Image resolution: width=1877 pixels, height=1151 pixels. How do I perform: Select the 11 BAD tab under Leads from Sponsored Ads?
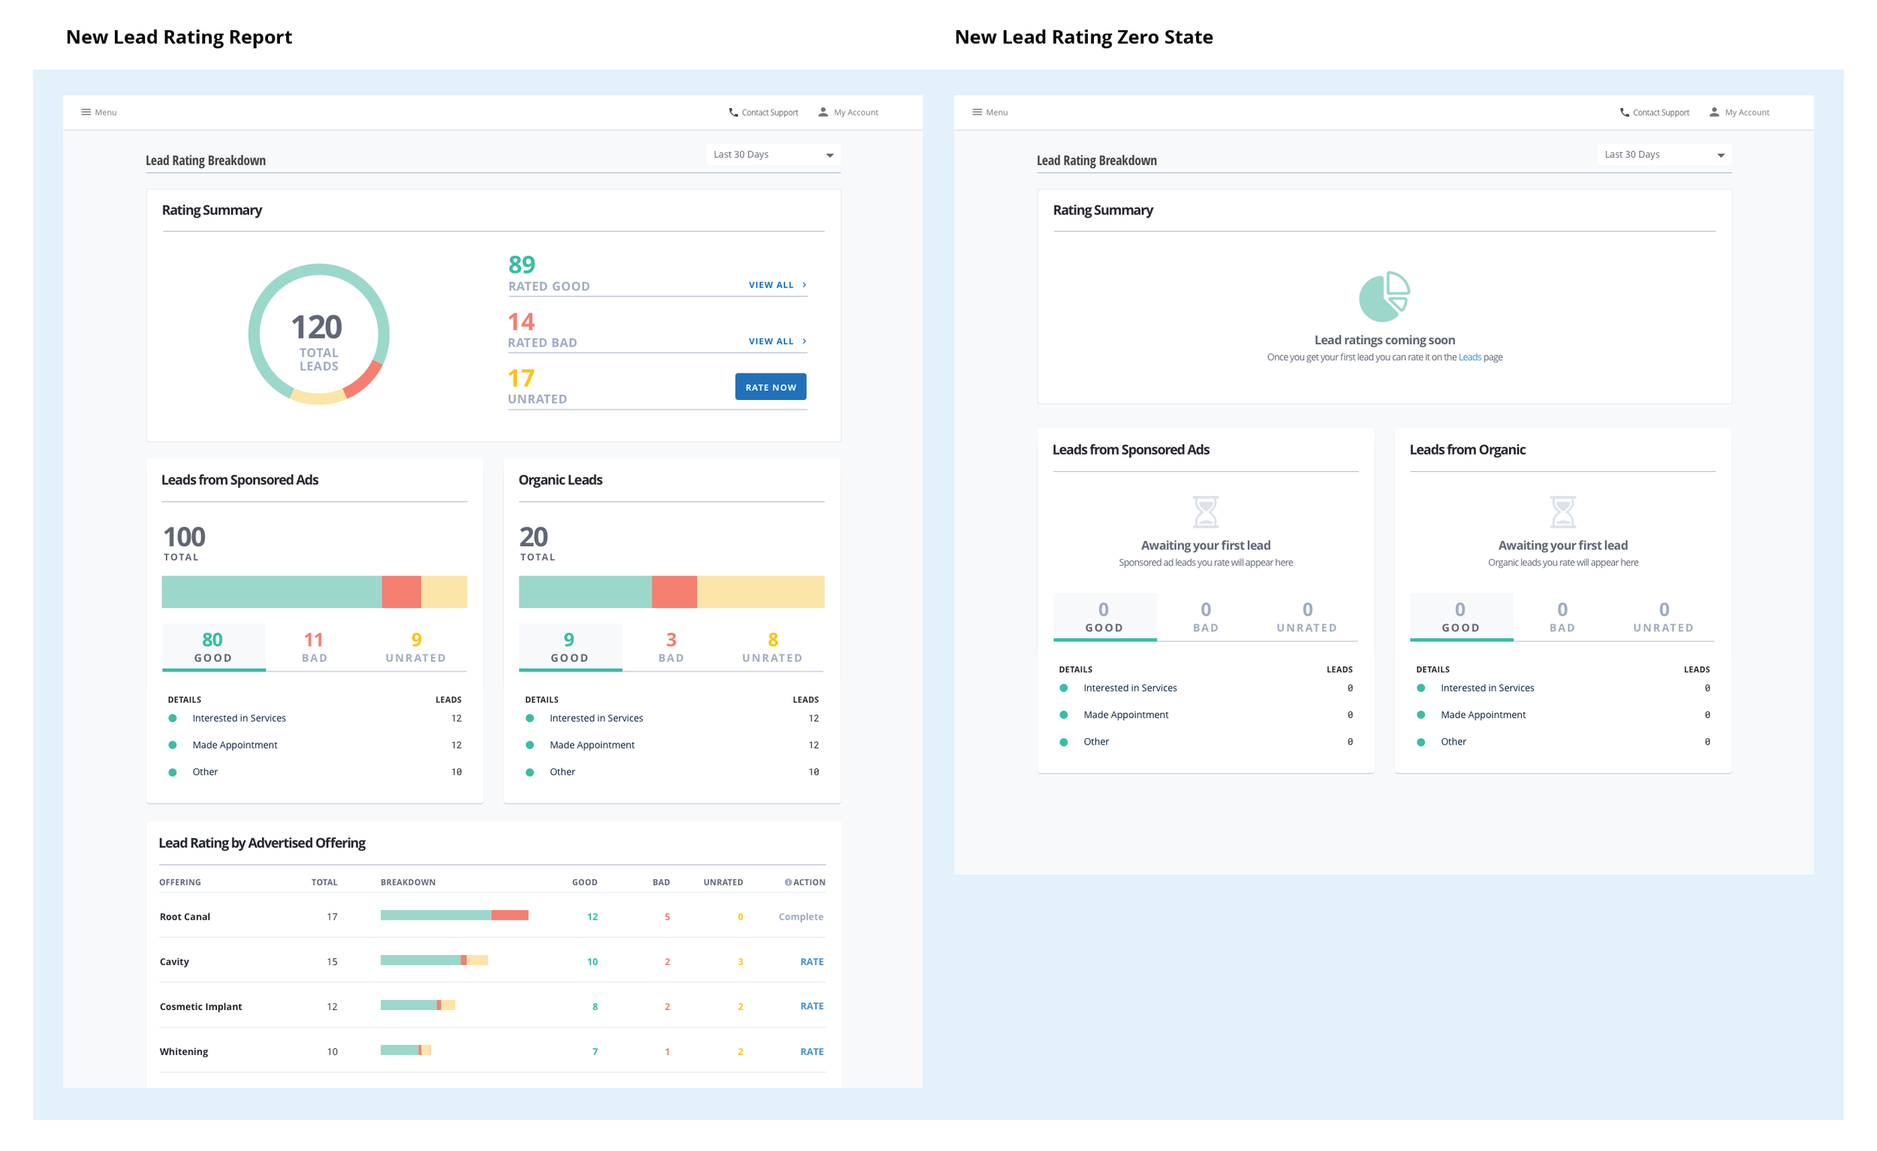click(x=315, y=647)
